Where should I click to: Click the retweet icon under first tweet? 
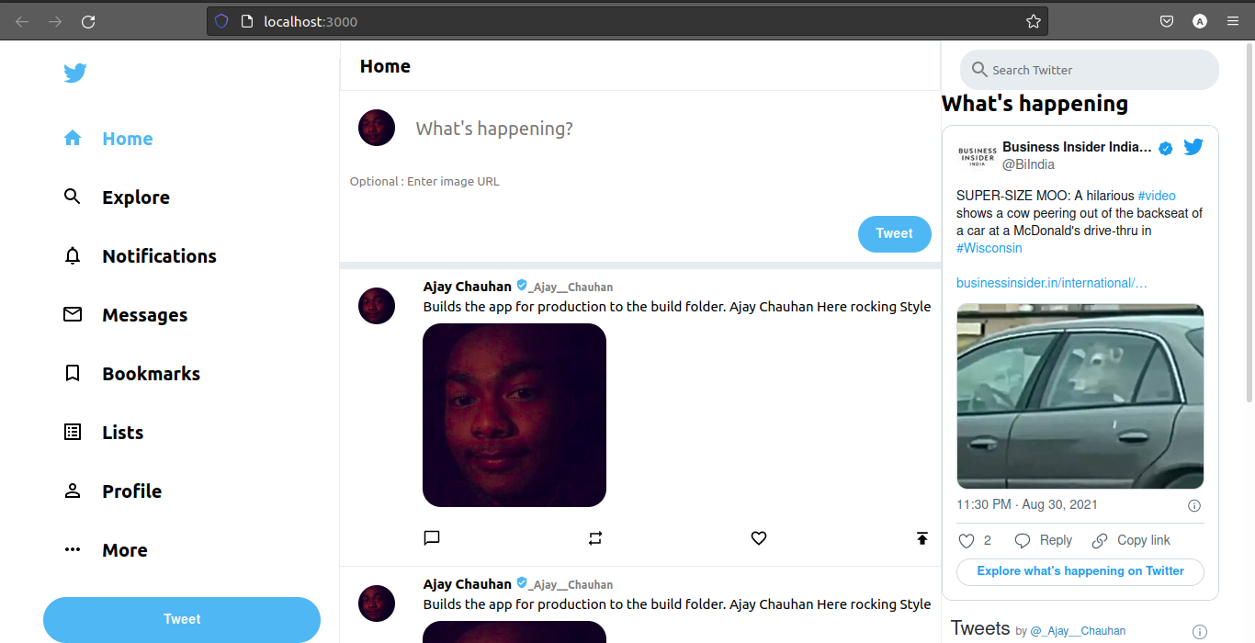point(595,538)
